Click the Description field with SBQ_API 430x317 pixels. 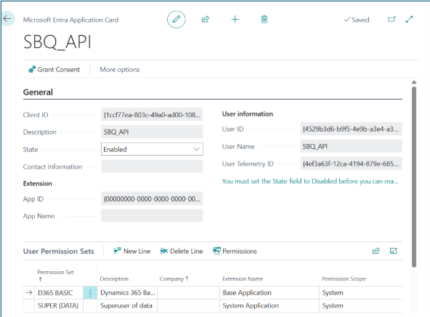pyautogui.click(x=152, y=132)
